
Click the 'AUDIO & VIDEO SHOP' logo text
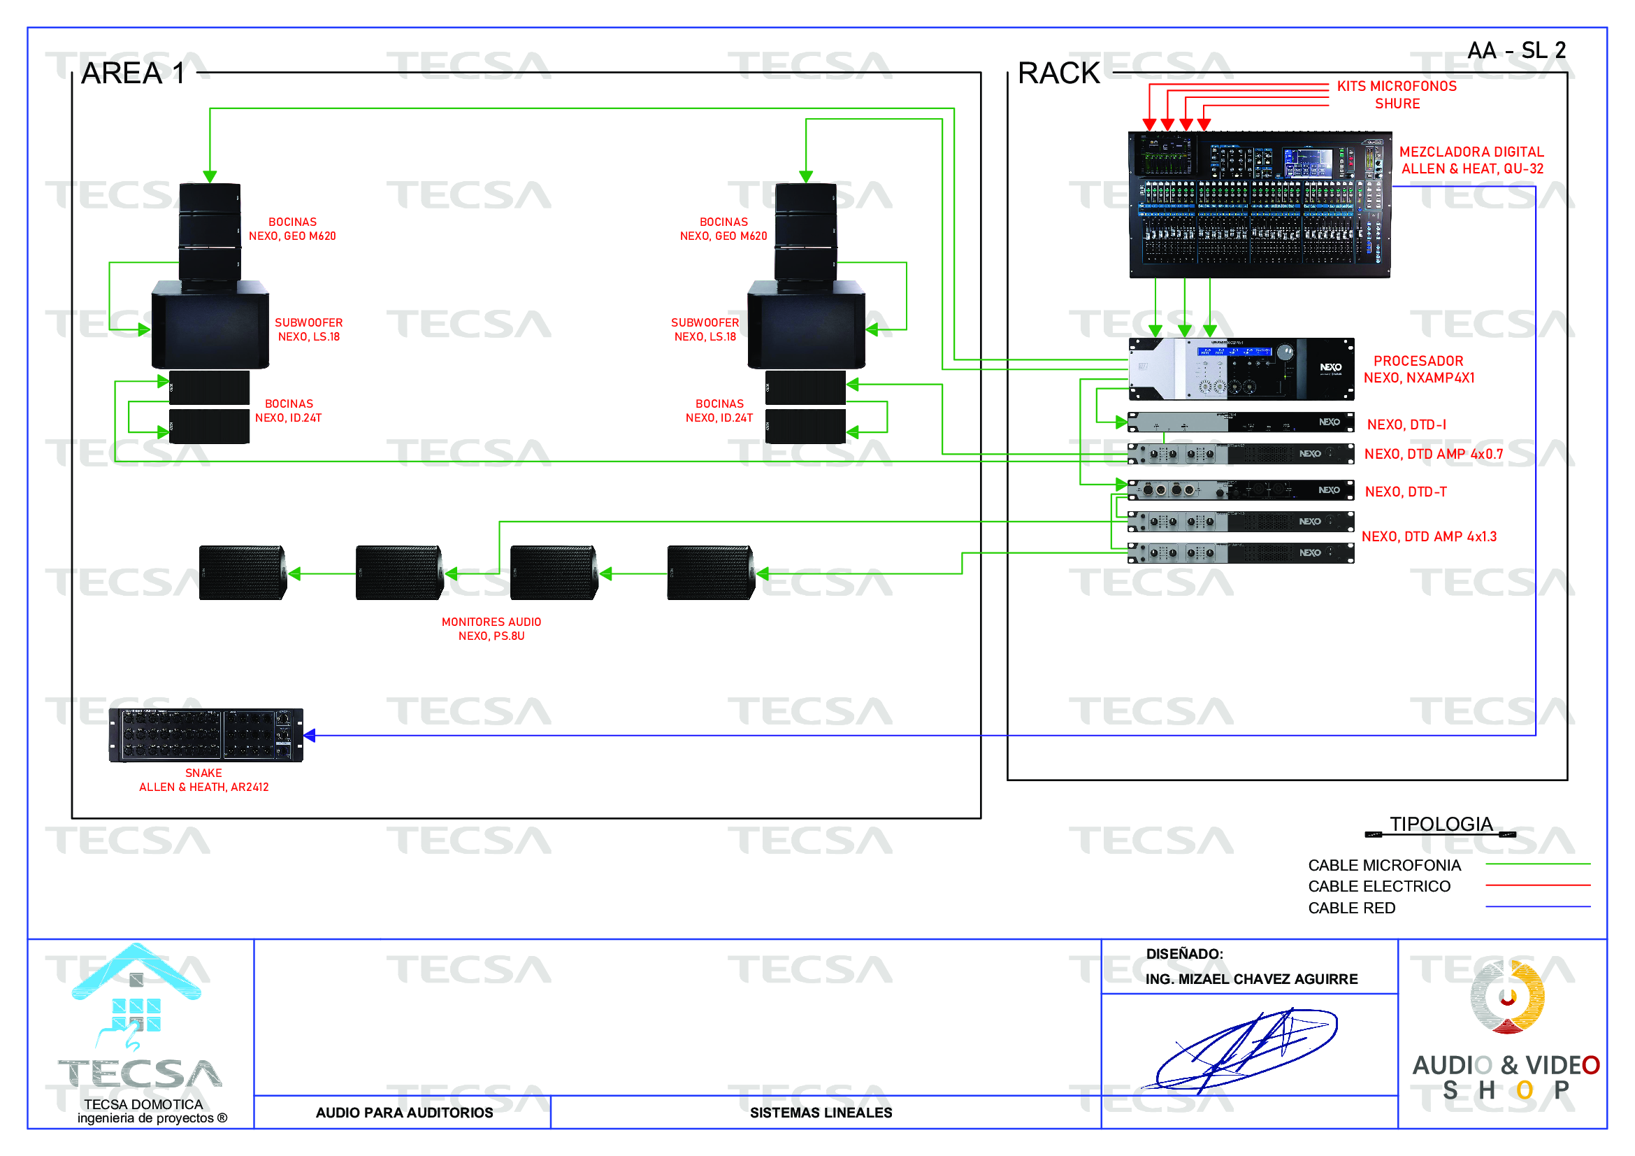coord(1506,1078)
